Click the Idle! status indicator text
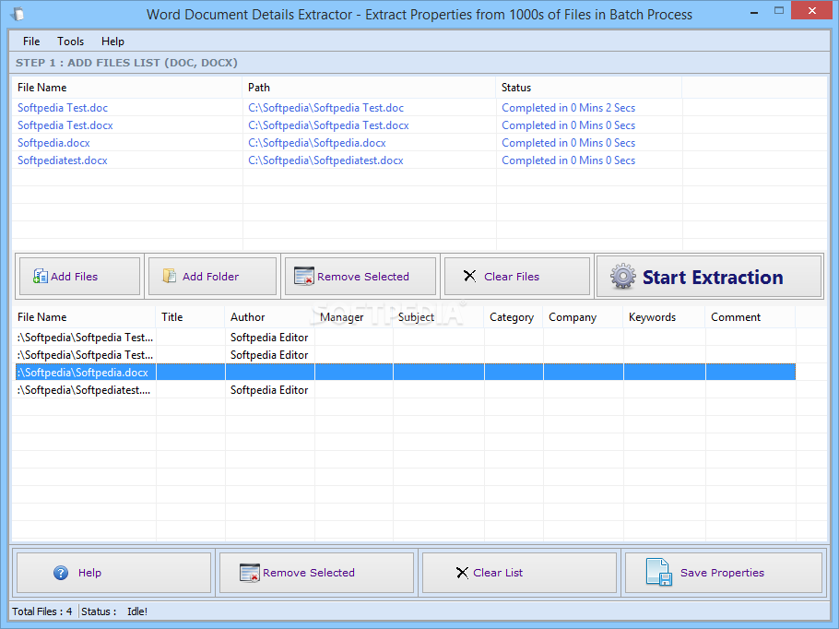Screen dimensions: 839x629 pyautogui.click(x=137, y=611)
